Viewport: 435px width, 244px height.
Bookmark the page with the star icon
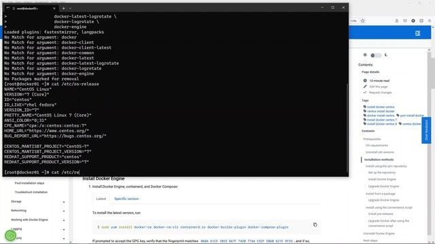point(362,21)
